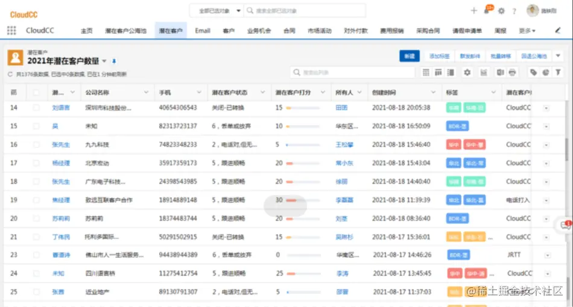Click the export to Excel icon
The width and height of the screenshot is (573, 307).
click(500, 73)
